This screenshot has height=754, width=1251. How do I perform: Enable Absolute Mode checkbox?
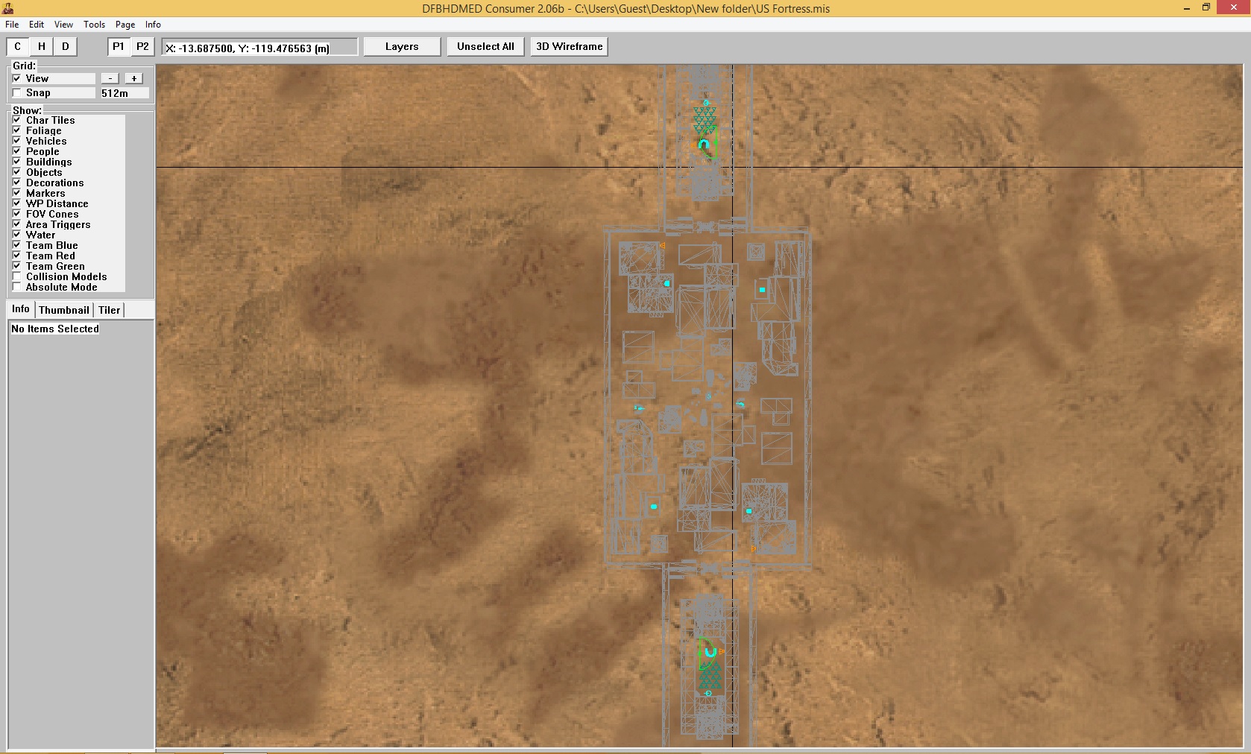coord(16,287)
